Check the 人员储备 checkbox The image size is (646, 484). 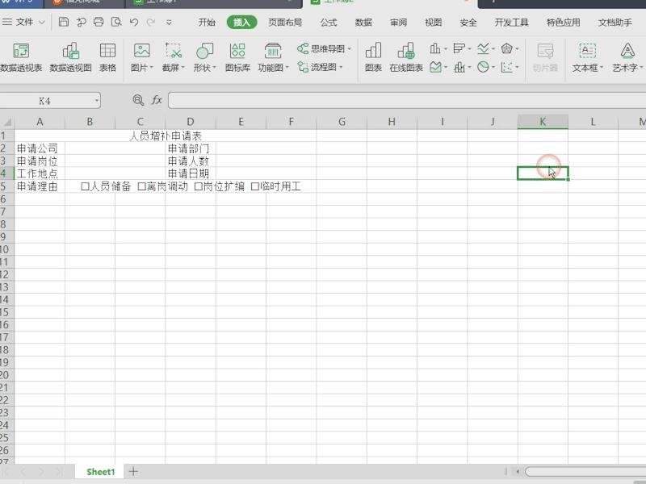point(86,186)
